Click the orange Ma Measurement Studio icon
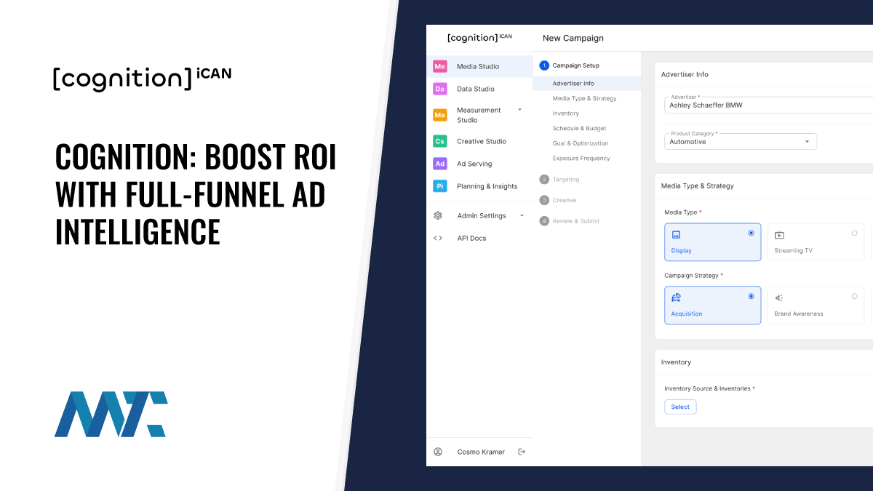This screenshot has width=873, height=491. [439, 115]
